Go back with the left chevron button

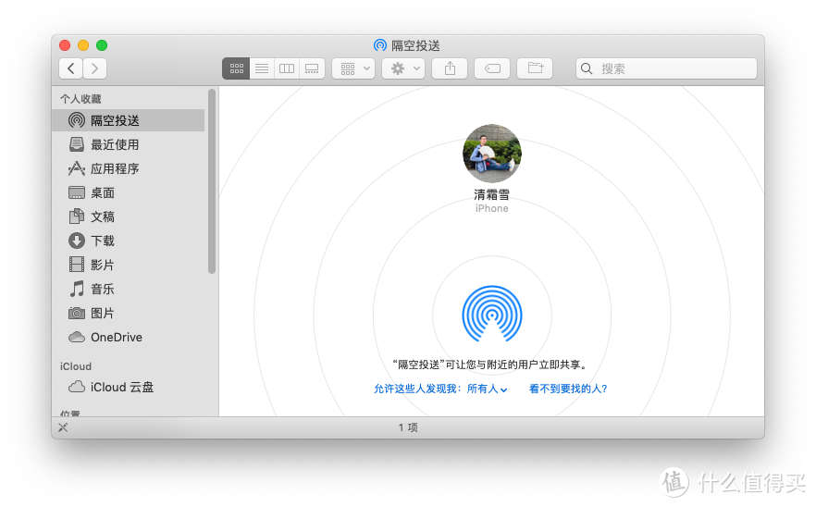70,68
